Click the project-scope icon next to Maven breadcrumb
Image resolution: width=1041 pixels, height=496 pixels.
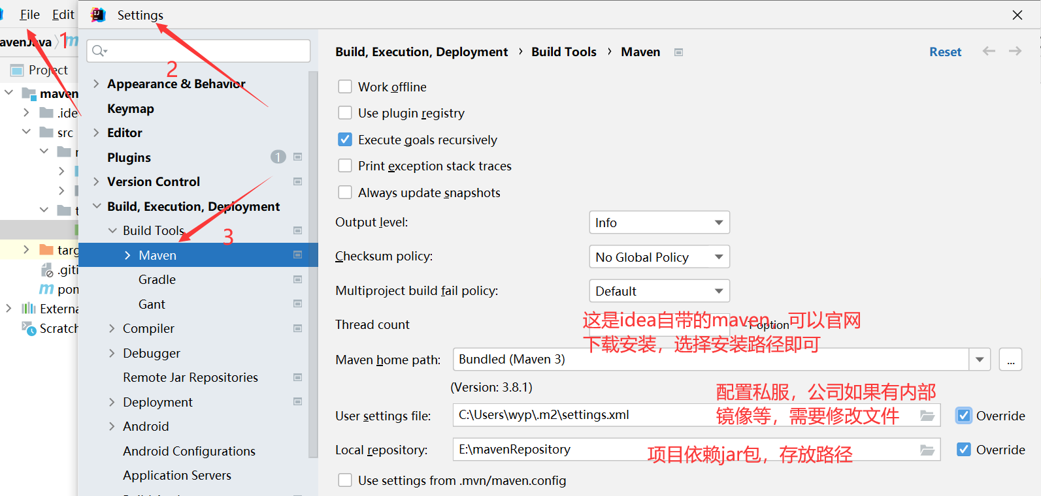click(x=679, y=52)
